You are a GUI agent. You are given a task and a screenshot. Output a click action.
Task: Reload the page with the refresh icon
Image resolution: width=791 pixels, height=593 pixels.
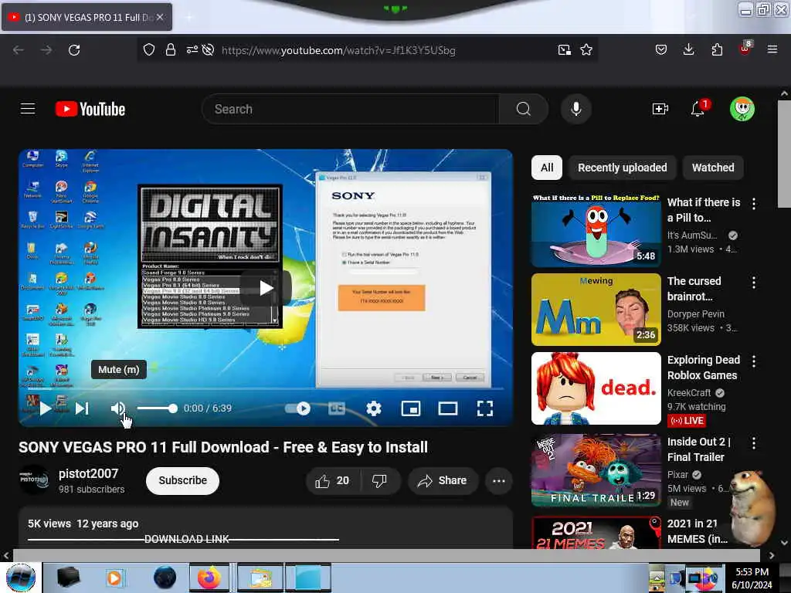[74, 50]
